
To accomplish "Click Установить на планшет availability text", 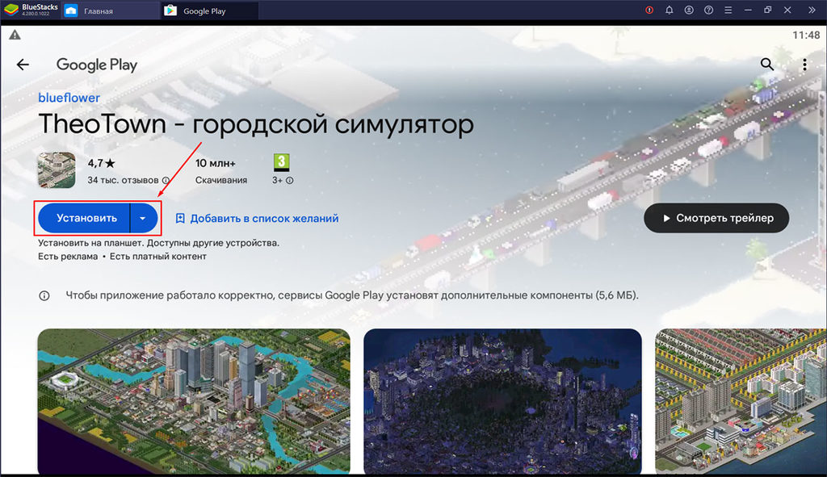I will click(x=159, y=243).
